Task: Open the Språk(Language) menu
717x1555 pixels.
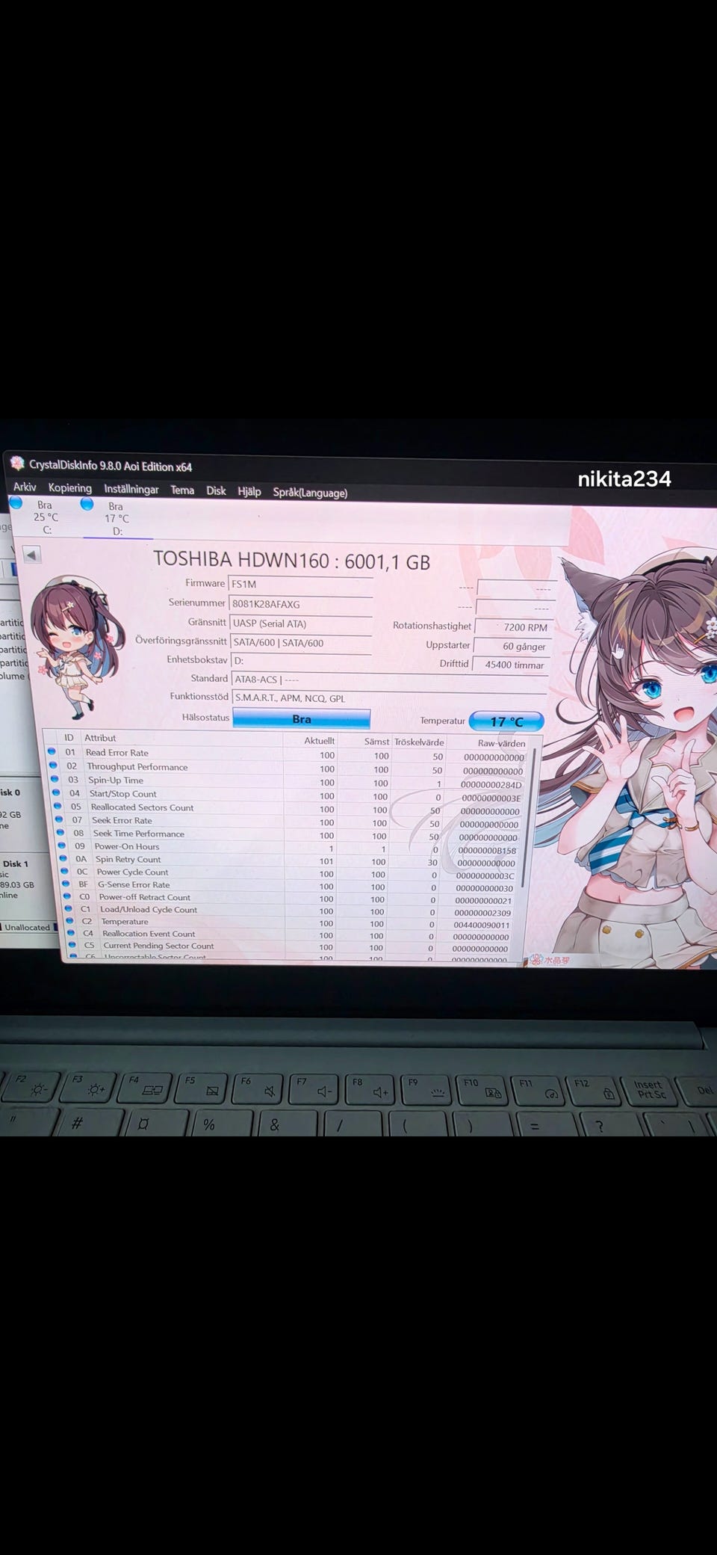Action: click(x=310, y=493)
